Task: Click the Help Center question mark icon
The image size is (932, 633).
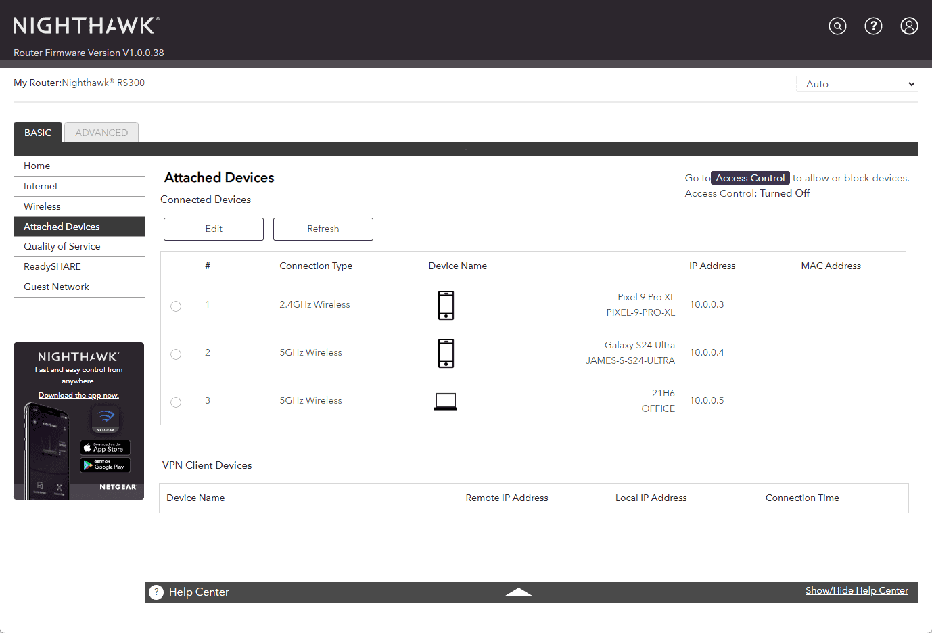Action: click(x=156, y=592)
